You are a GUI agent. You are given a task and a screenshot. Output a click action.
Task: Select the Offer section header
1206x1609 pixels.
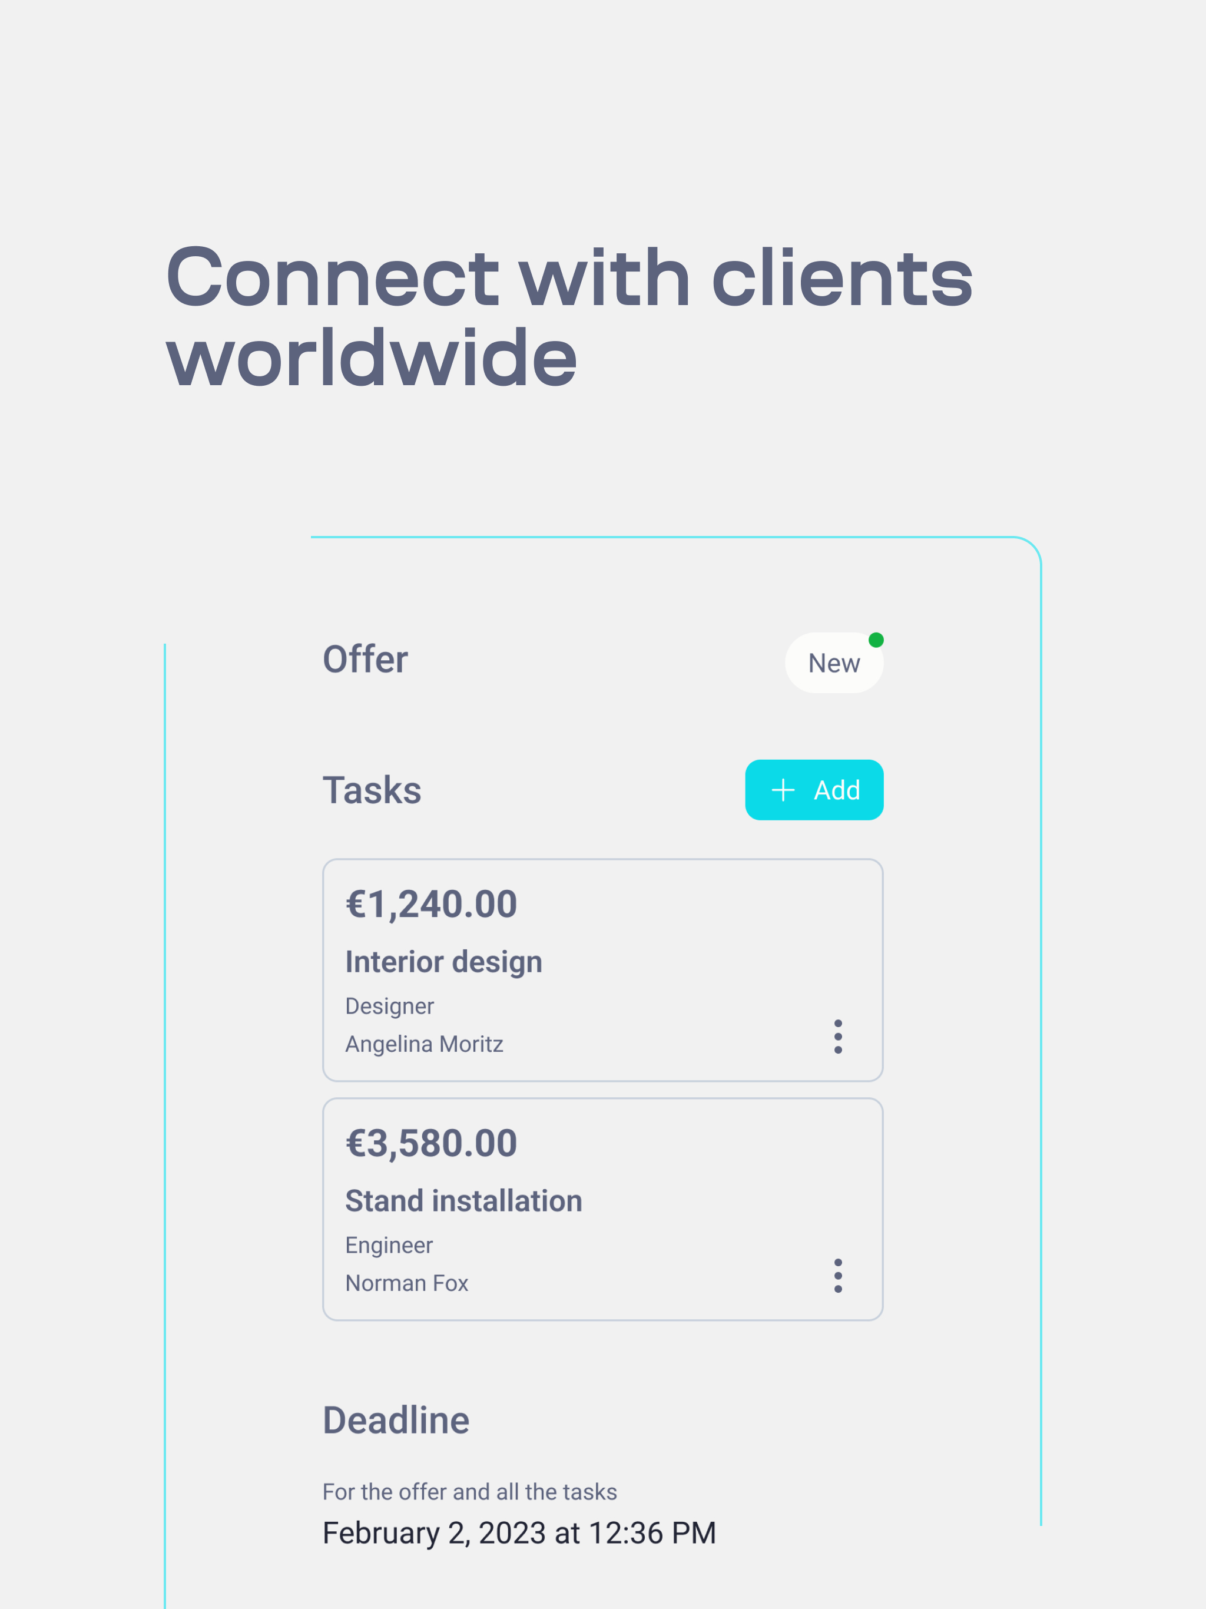click(x=365, y=658)
